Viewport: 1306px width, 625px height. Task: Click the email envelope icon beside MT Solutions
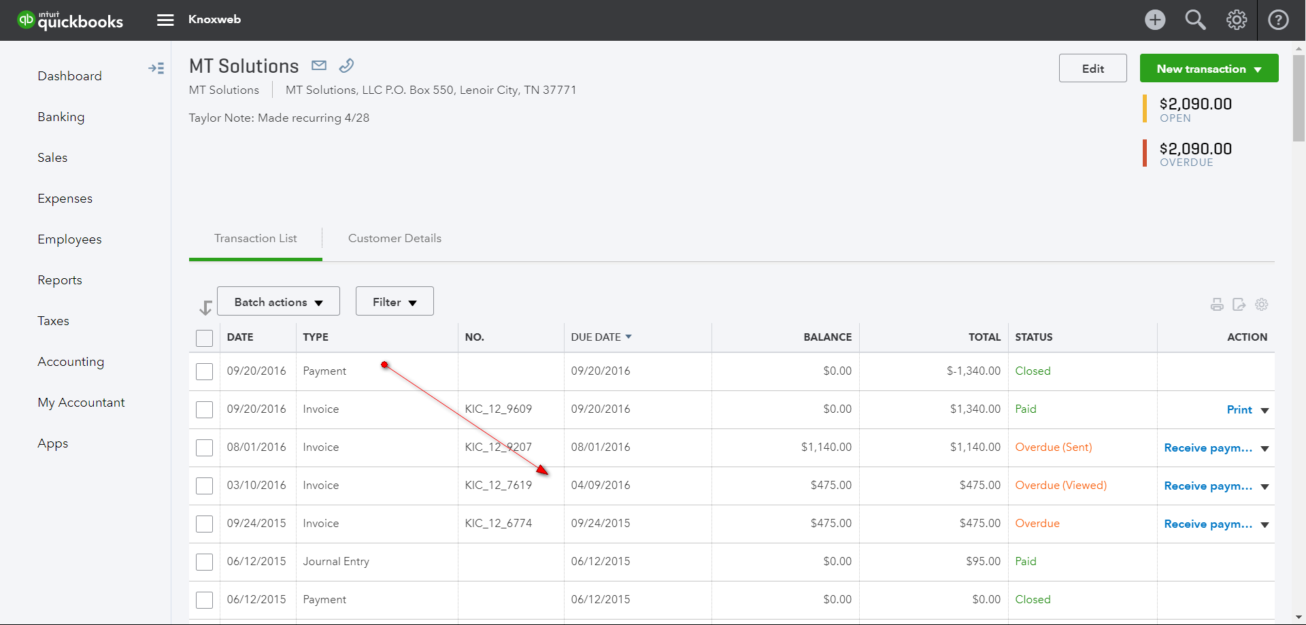[319, 65]
